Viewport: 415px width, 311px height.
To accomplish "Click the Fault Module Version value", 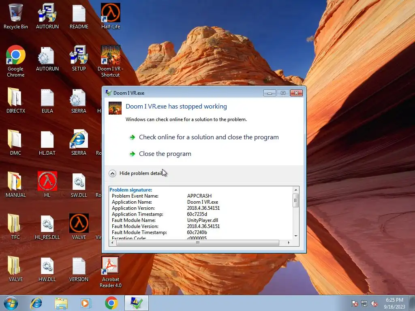I will point(203,226).
